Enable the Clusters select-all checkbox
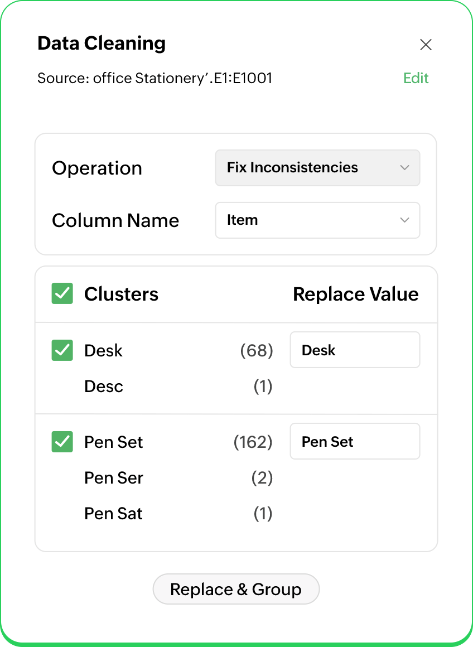Image resolution: width=473 pixels, height=647 pixels. pos(62,294)
